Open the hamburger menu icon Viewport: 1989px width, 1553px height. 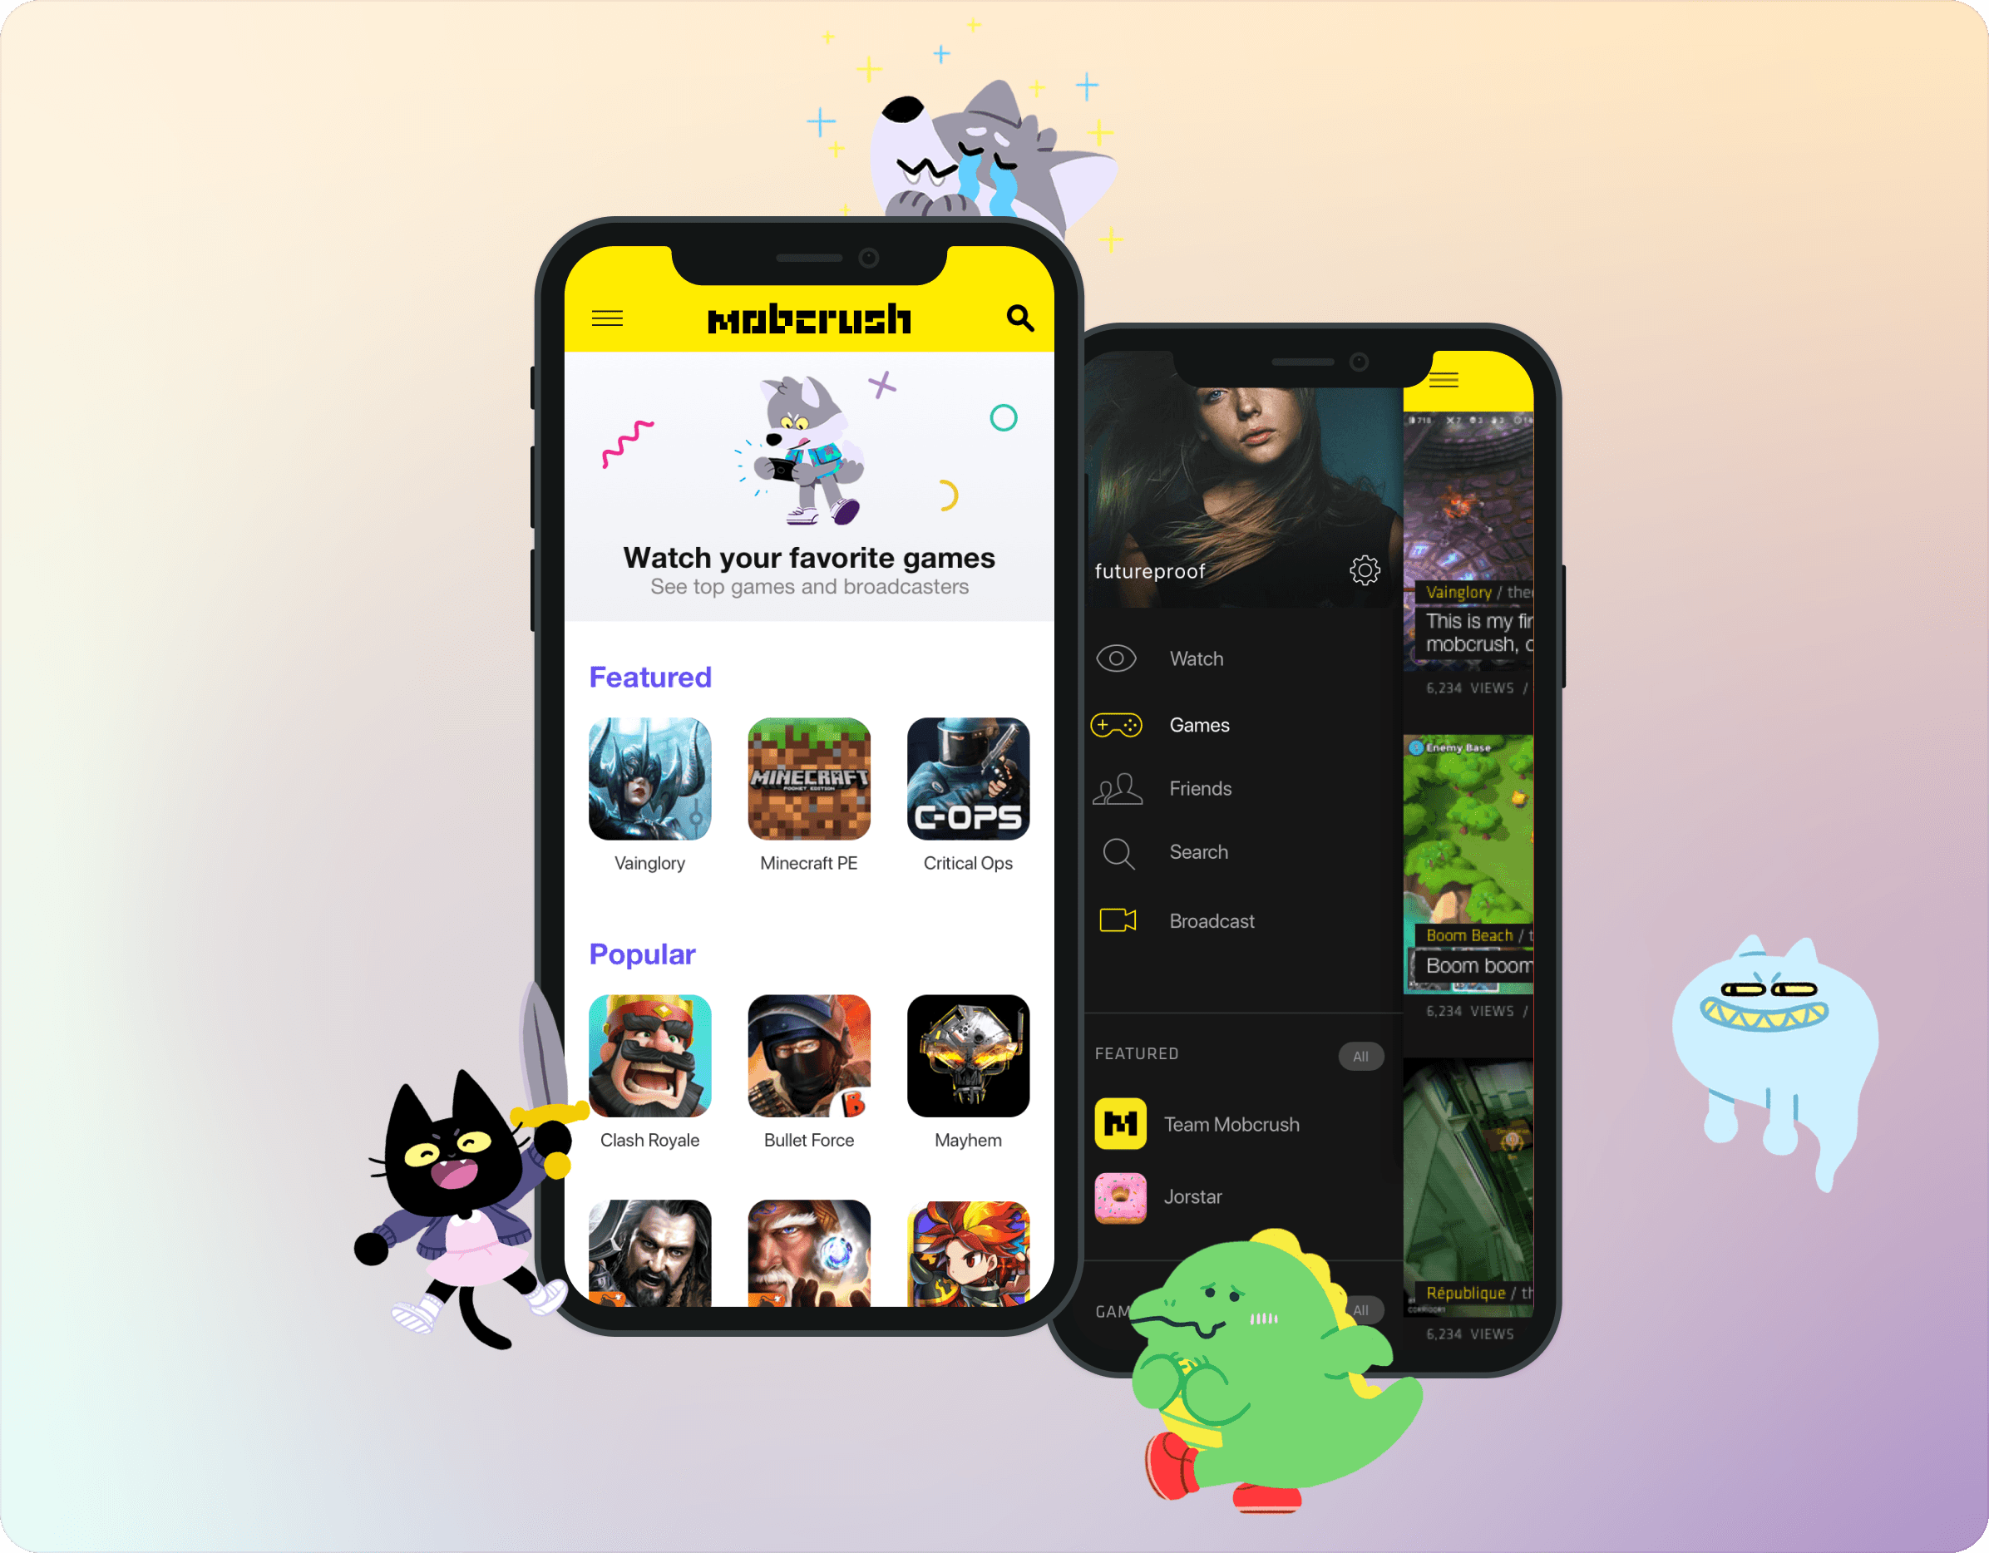pyautogui.click(x=605, y=317)
